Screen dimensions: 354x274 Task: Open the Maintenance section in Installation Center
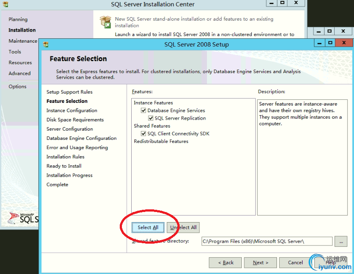[x=23, y=41]
